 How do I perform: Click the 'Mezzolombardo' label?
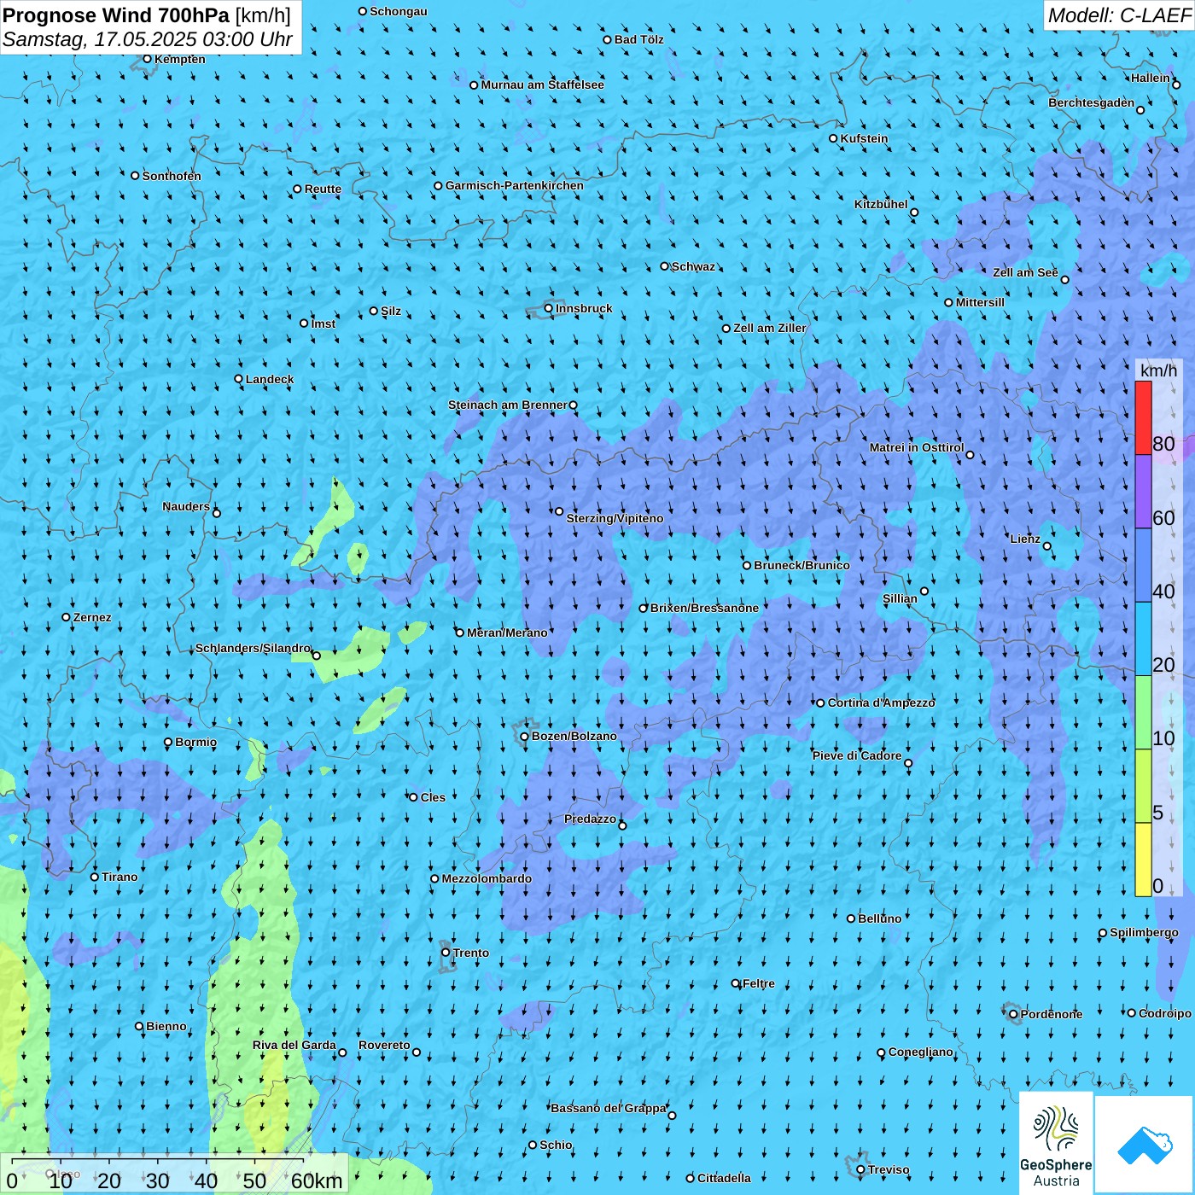coord(487,878)
